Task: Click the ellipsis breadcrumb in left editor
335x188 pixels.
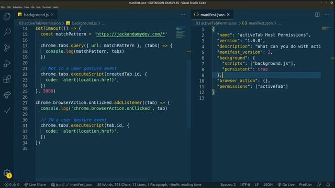Action: [104, 23]
